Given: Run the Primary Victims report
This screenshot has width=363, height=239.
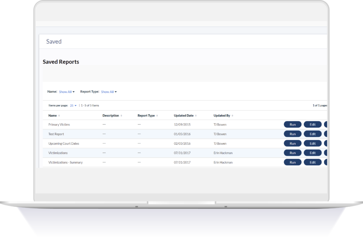Looking at the screenshot, I should (292, 124).
